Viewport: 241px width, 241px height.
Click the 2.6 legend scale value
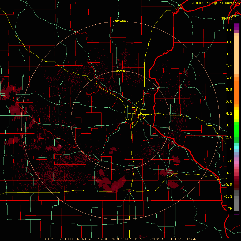[x=229, y=137]
